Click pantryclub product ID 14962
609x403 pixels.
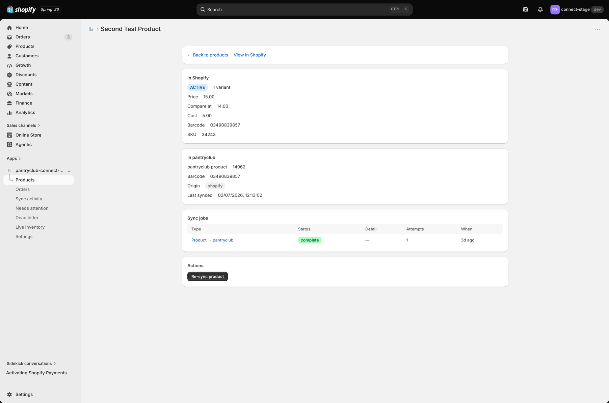point(239,167)
